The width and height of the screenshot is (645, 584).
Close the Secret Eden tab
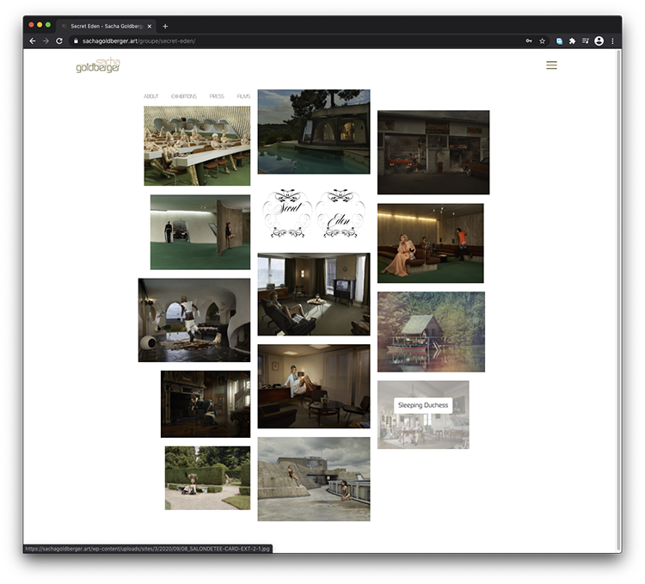point(149,26)
